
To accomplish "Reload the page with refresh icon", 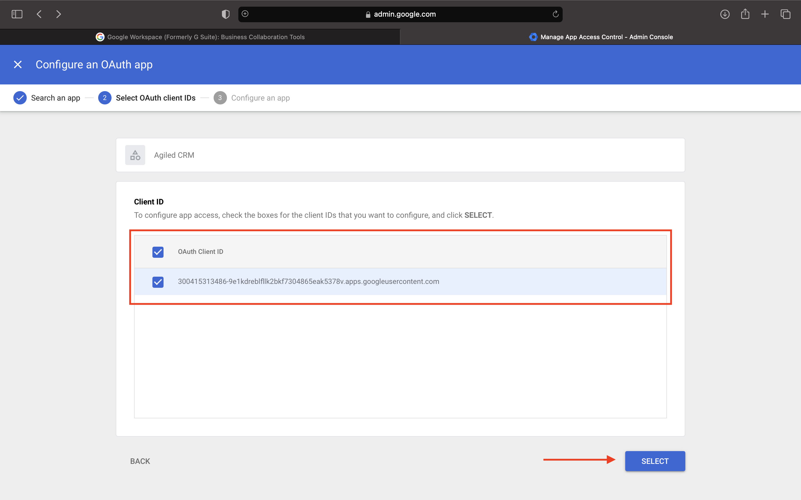I will [555, 14].
